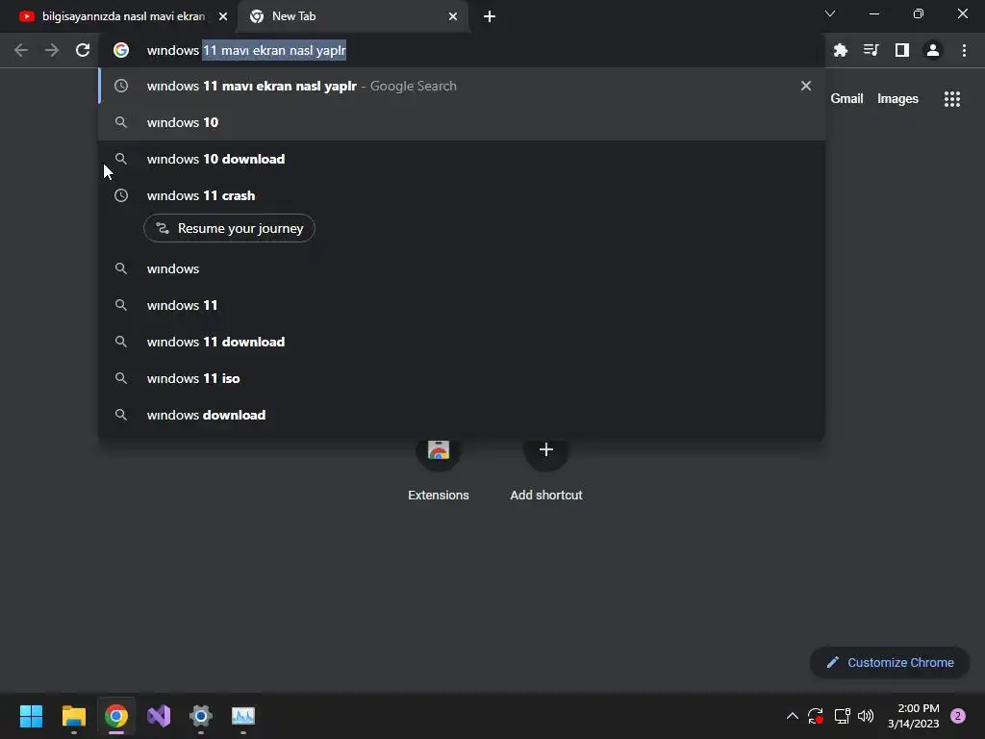
Task: Toggle the side panel icon
Action: point(901,50)
